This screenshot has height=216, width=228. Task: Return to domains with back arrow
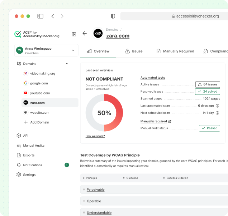click(85, 33)
